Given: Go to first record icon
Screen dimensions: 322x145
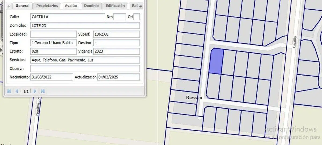Looking at the screenshot, I should [x=9, y=91].
